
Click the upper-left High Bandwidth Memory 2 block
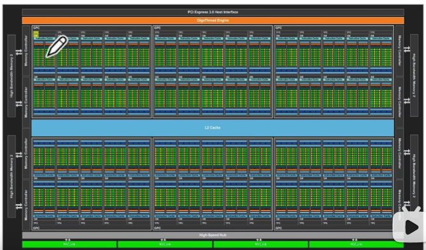tap(11, 76)
